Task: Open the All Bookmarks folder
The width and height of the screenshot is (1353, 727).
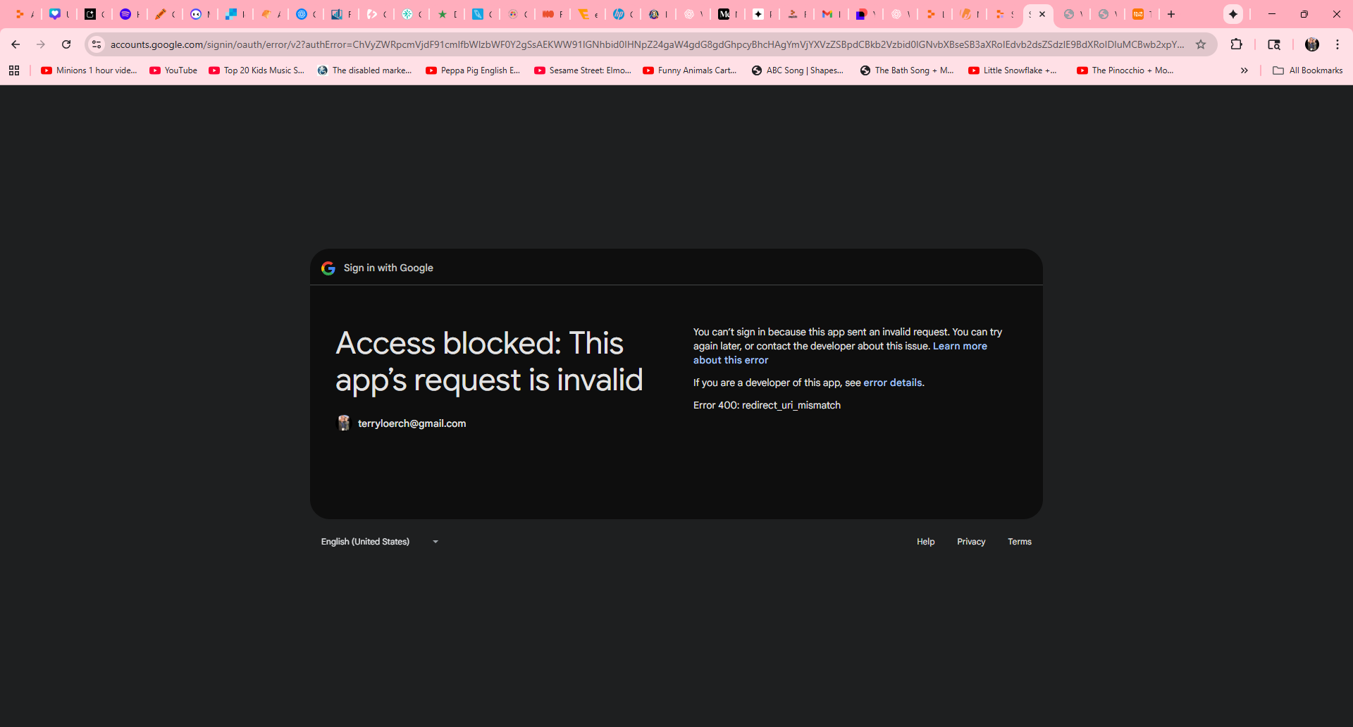Action: (x=1308, y=70)
